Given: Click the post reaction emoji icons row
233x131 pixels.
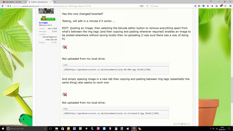Looking at the screenshot, I should (182, 124).
